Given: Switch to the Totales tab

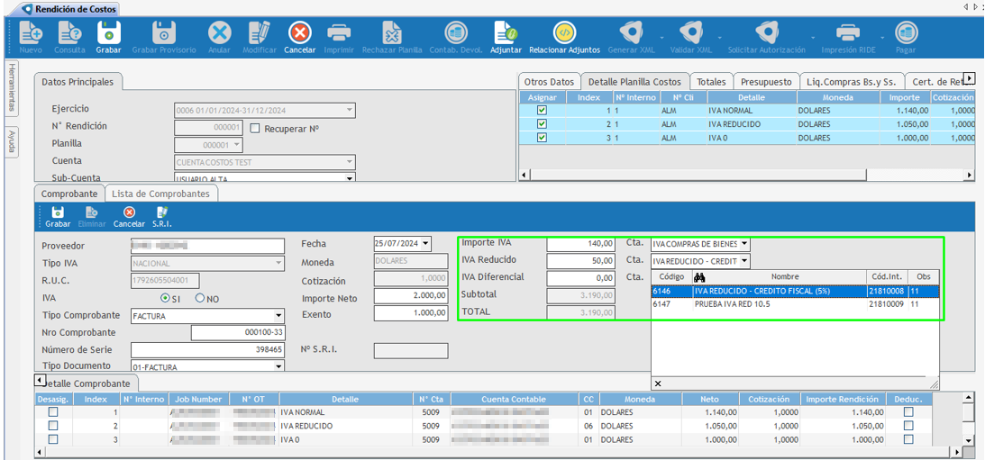Looking at the screenshot, I should coord(711,82).
